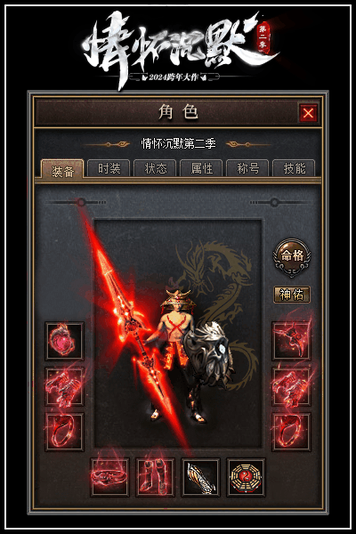The image size is (356, 534).
Task: Click the red belt equipment slot
Action: [109, 477]
